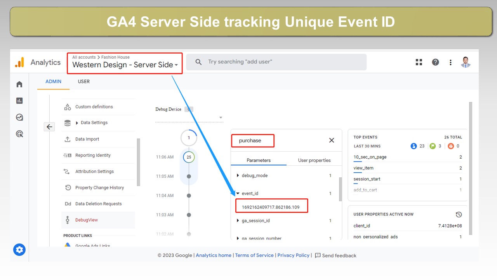Viewport: 497px width, 280px height.
Task: Expand the debug_mode parameter
Action: (x=238, y=176)
